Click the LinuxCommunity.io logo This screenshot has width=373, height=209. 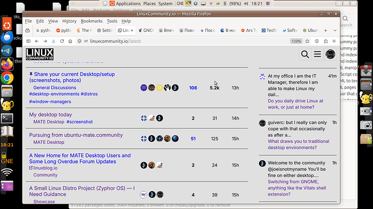click(39, 54)
